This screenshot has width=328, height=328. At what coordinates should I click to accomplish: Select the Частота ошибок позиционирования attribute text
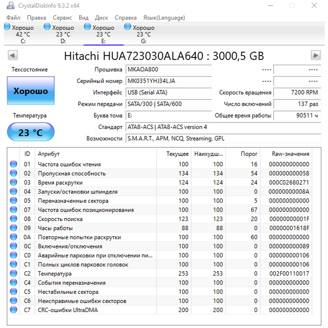[x=86, y=210]
